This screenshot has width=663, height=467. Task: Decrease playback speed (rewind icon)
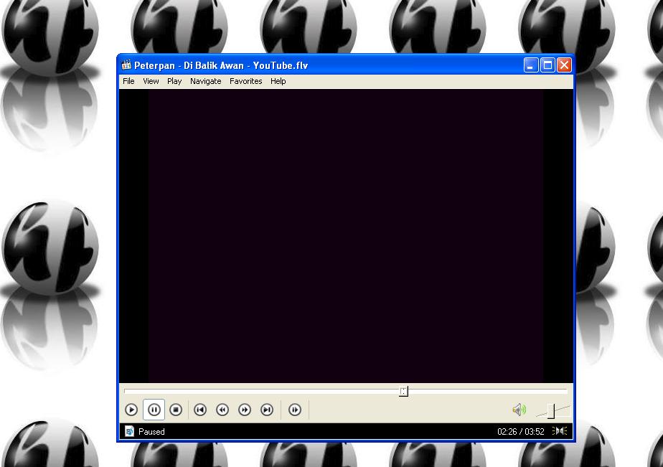point(222,410)
